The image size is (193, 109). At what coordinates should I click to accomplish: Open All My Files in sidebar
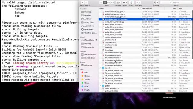tap(89, 22)
